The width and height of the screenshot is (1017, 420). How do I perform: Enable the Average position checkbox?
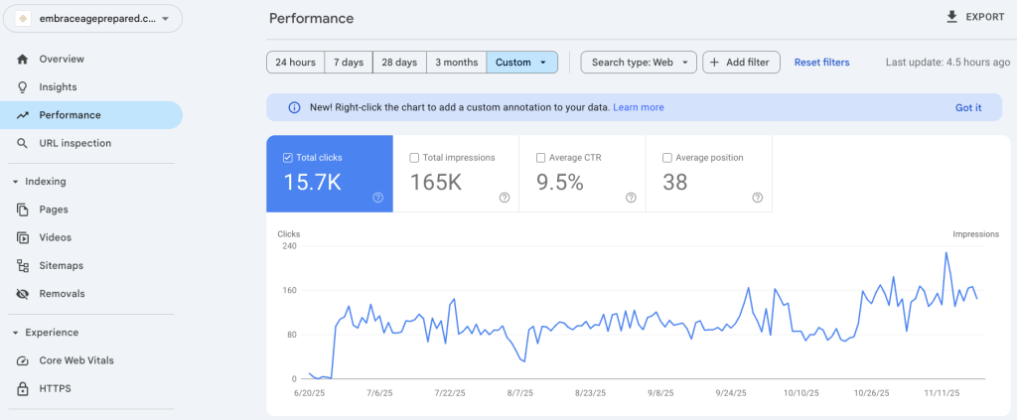point(666,158)
